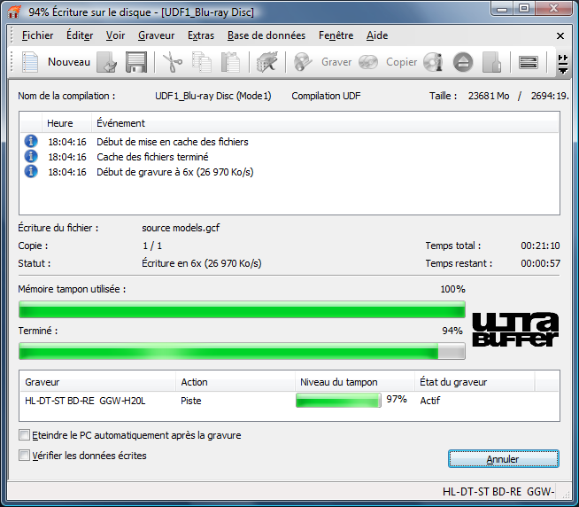Click the open compilation folder icon
The image size is (579, 507).
point(106,62)
